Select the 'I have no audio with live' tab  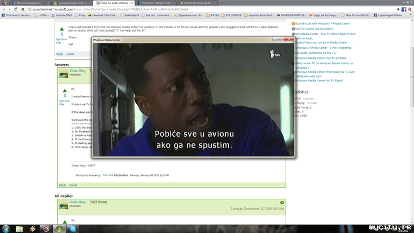point(114,3)
